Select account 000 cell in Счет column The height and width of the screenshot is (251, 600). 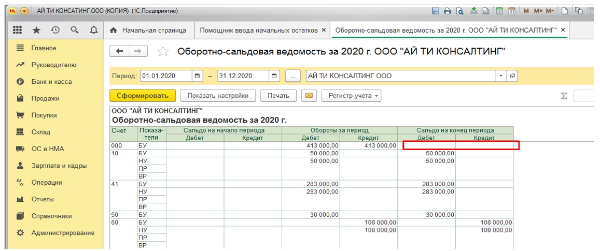click(123, 145)
